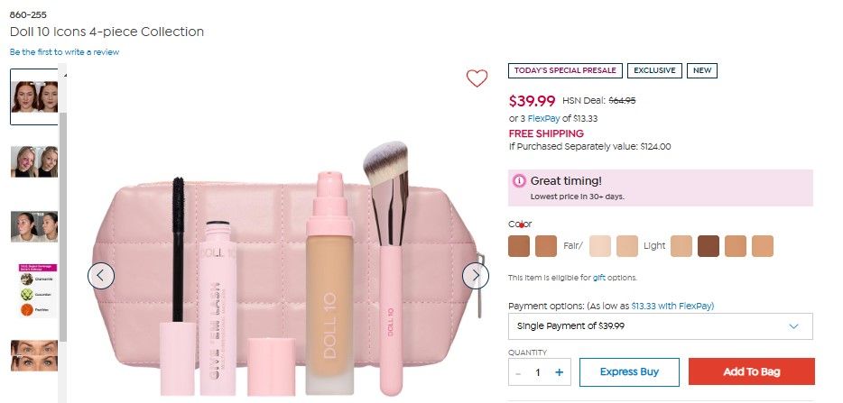Click Add To Bag button
This screenshot has height=403, width=843.
pos(751,371)
